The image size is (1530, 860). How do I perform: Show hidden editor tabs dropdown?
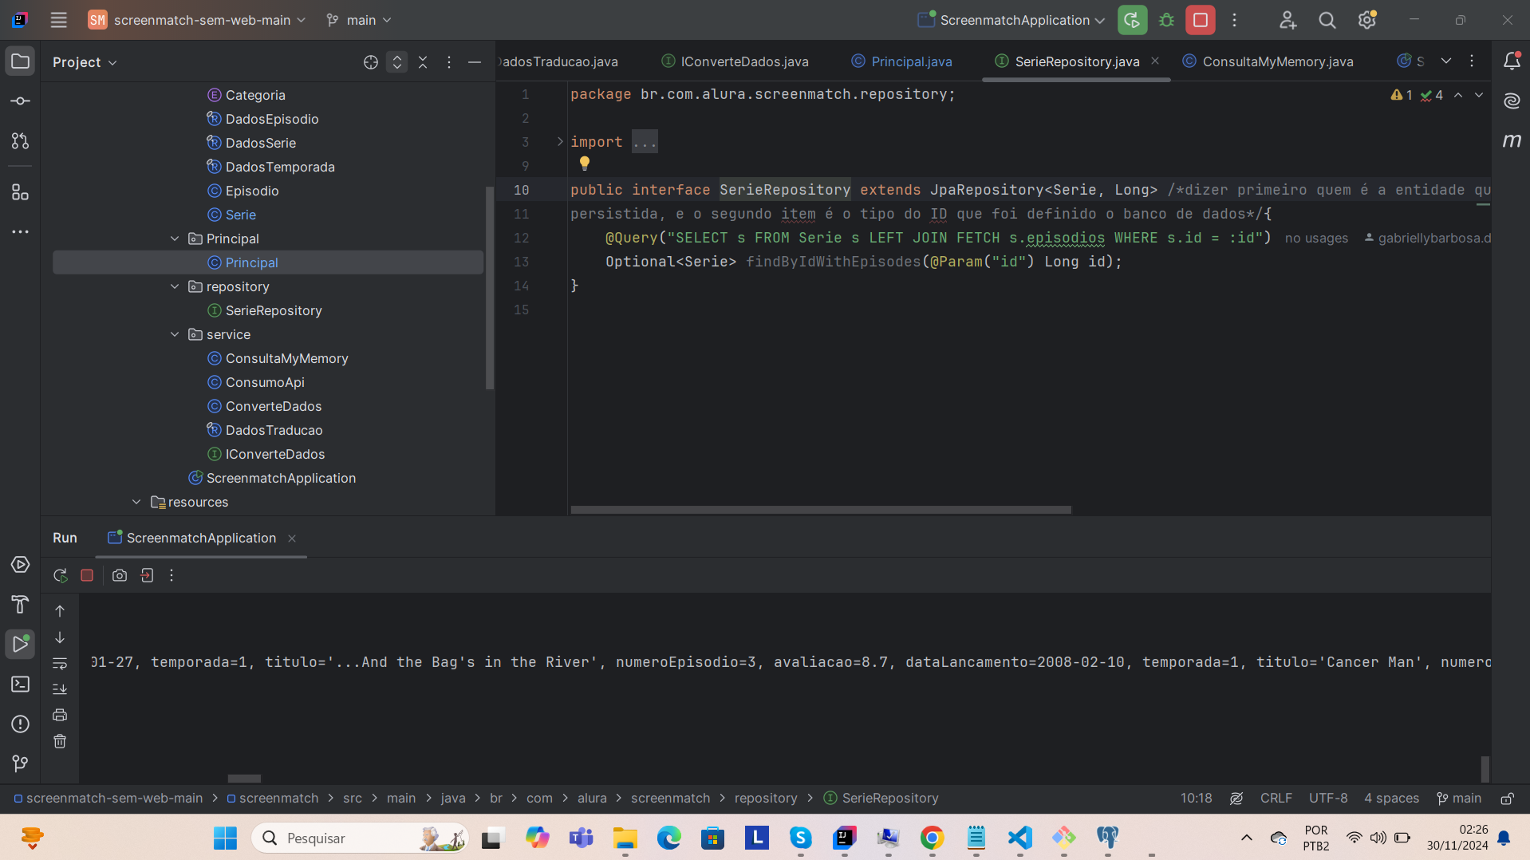click(1446, 61)
